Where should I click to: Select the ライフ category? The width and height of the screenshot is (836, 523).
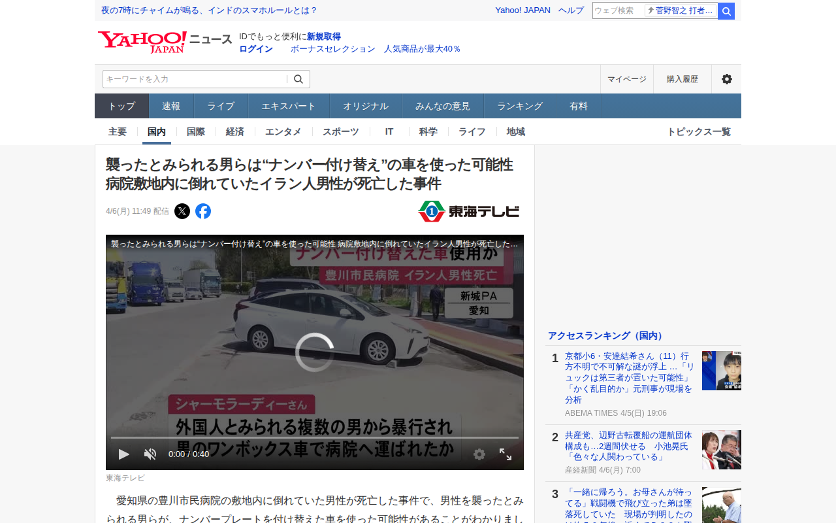pyautogui.click(x=472, y=131)
